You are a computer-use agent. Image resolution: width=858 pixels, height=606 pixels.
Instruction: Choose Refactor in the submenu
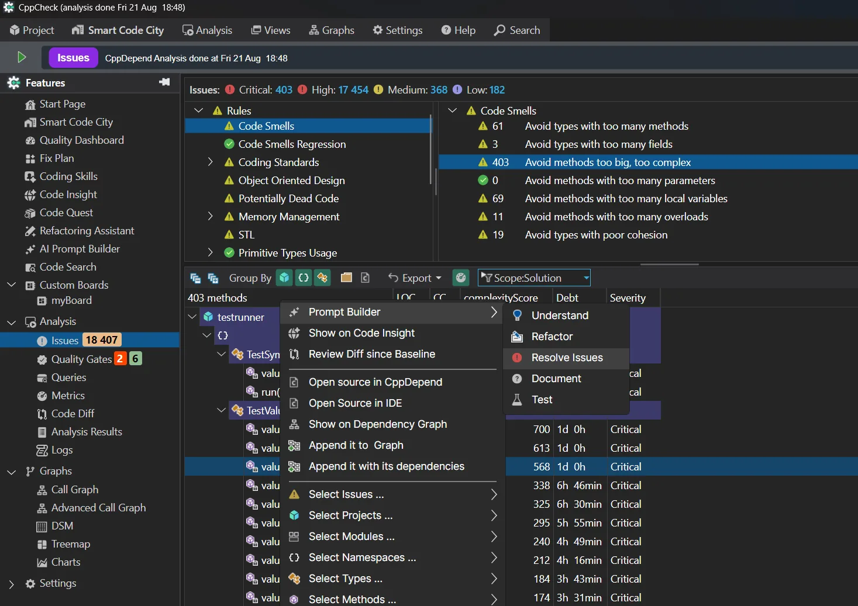coord(566,337)
